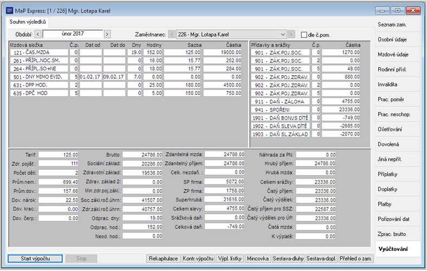Open Seznam zam. side menu item
The width and height of the screenshot is (427, 271).
(398, 24)
